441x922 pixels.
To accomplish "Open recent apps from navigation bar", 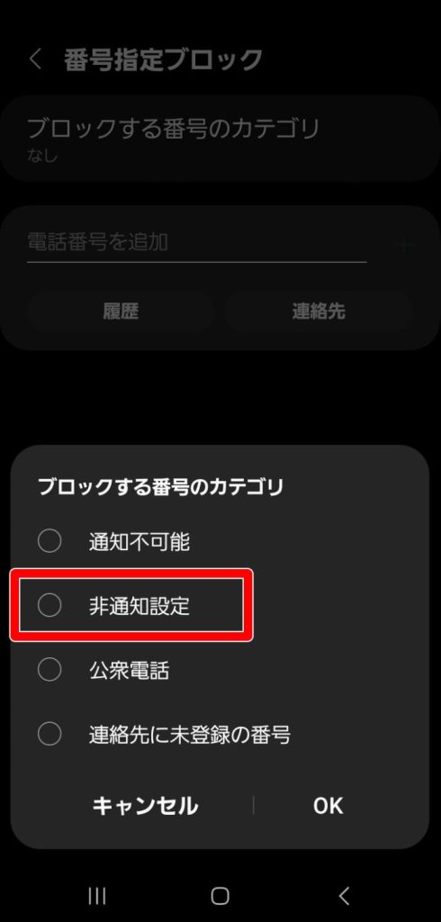I will click(x=97, y=896).
